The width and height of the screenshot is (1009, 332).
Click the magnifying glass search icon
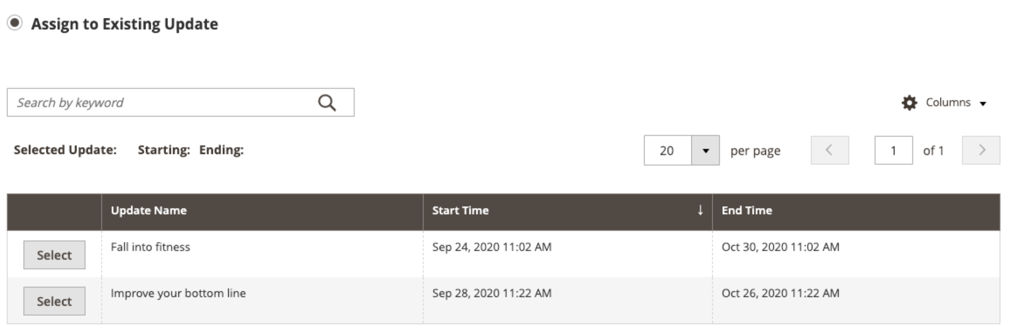[x=327, y=103]
